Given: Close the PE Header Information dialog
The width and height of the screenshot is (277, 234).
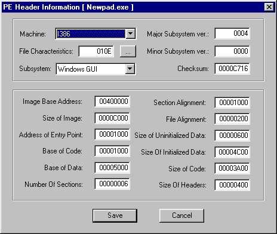Looking at the screenshot, I should pyautogui.click(x=269, y=7).
